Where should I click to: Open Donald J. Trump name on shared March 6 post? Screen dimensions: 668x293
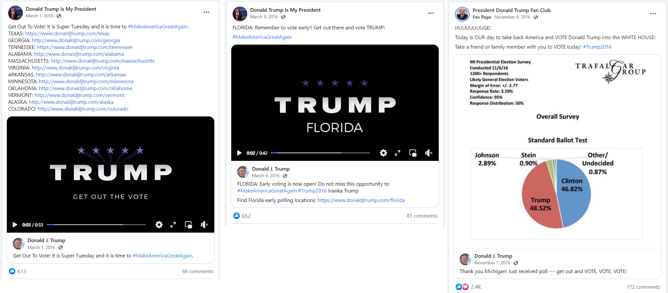[x=271, y=169]
